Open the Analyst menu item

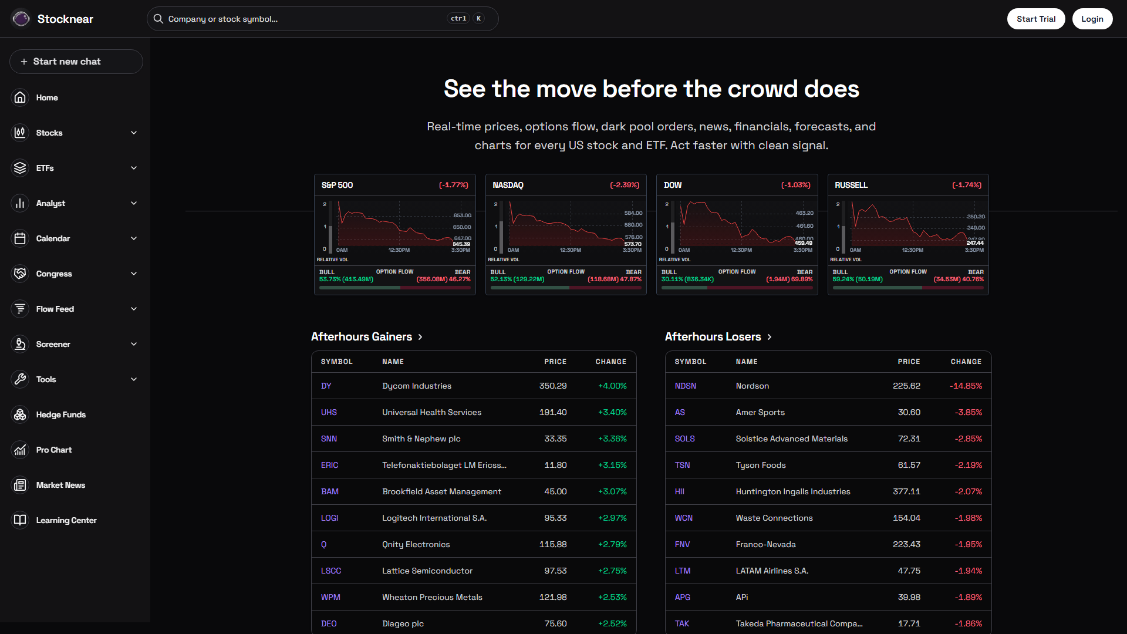click(50, 203)
